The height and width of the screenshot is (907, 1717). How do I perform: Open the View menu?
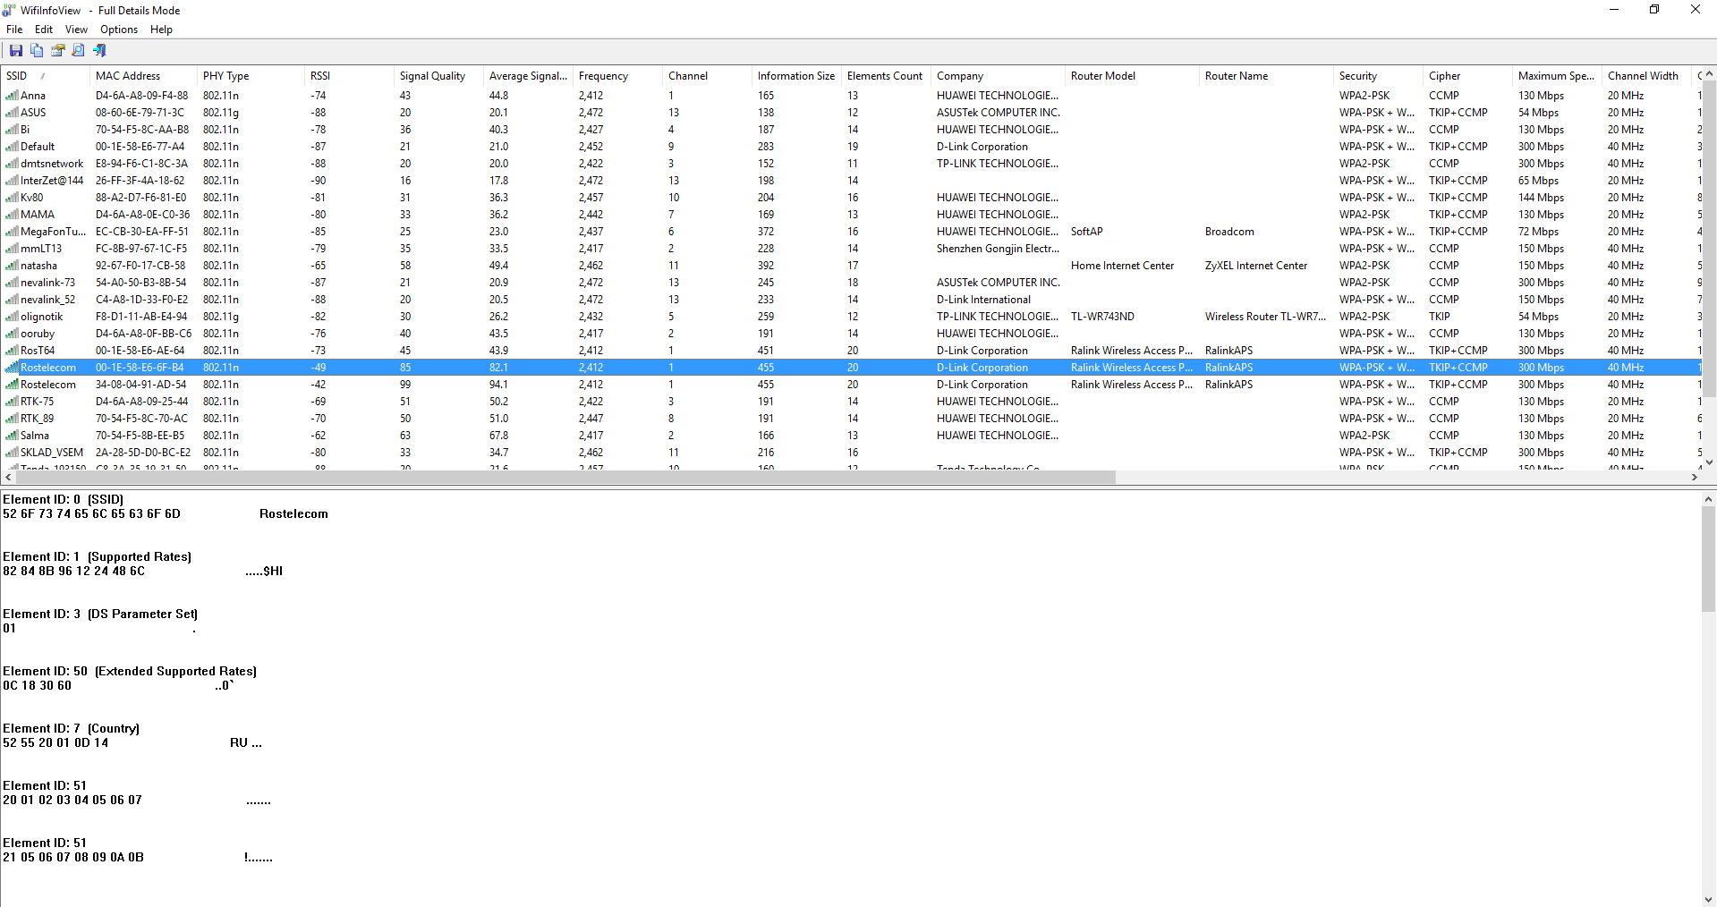[x=76, y=30]
